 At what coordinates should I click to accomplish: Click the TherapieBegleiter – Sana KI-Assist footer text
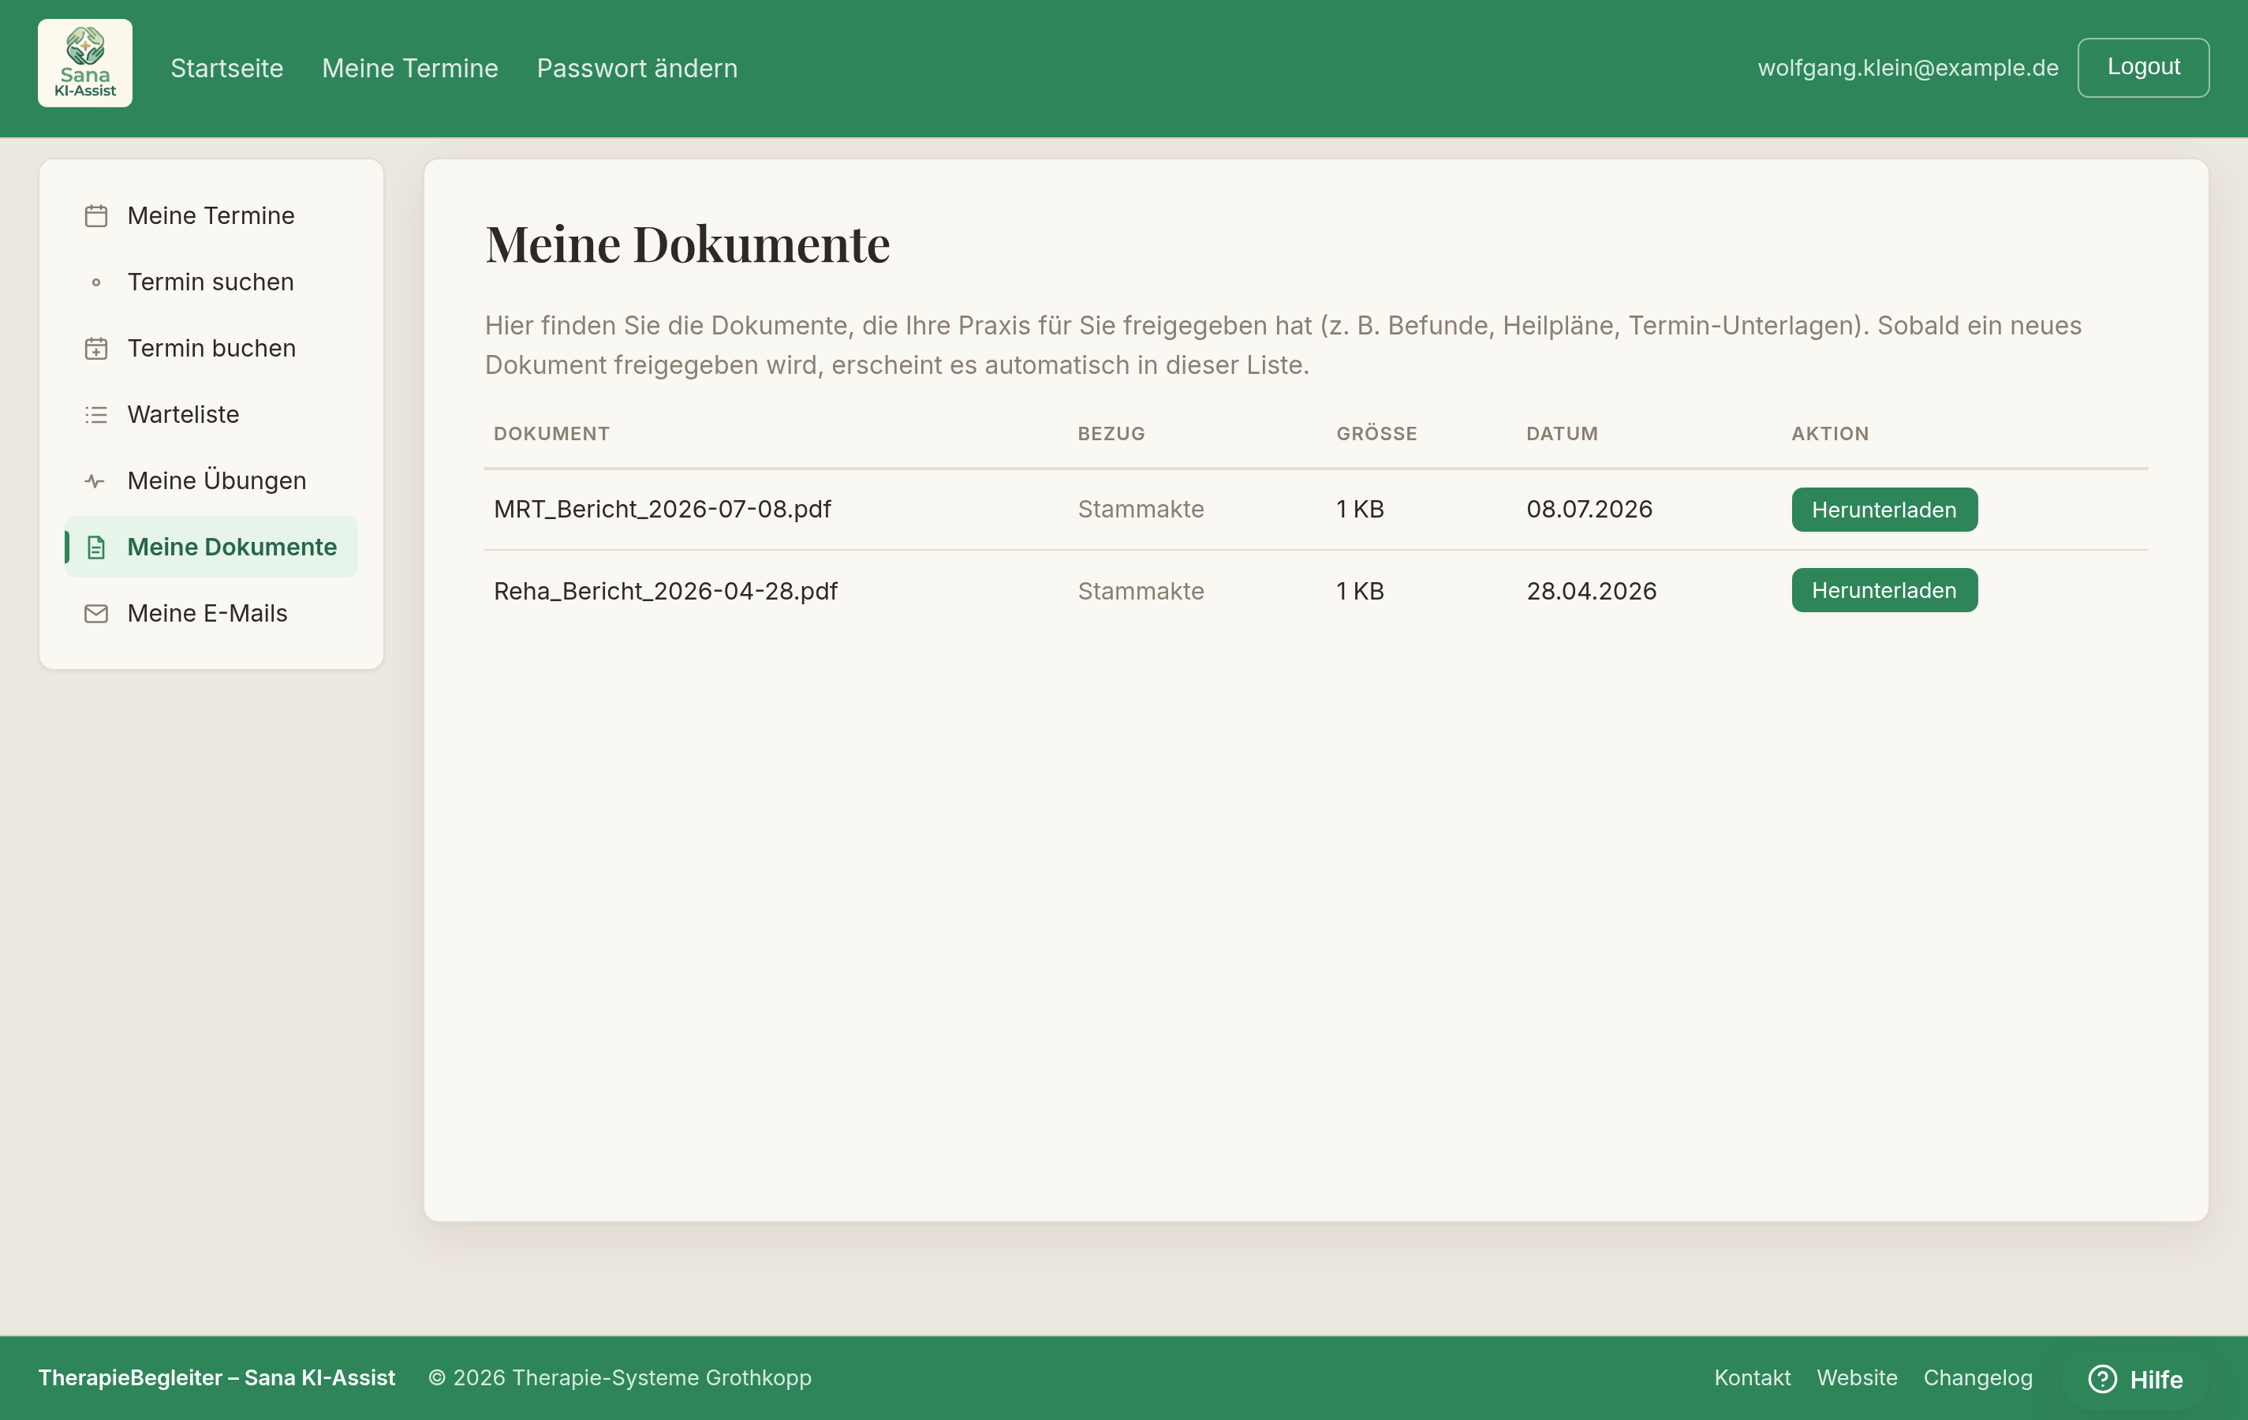tap(217, 1377)
